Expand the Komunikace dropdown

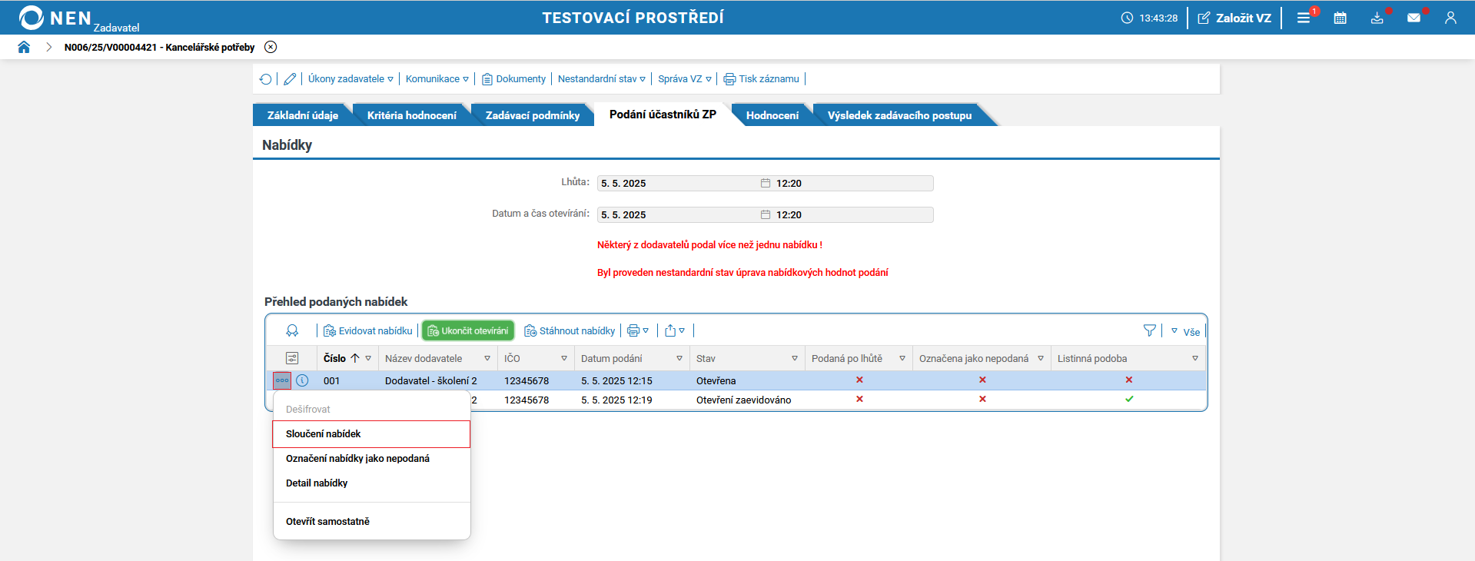(437, 79)
